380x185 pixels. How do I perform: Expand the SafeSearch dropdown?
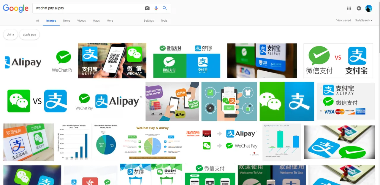pos(364,20)
